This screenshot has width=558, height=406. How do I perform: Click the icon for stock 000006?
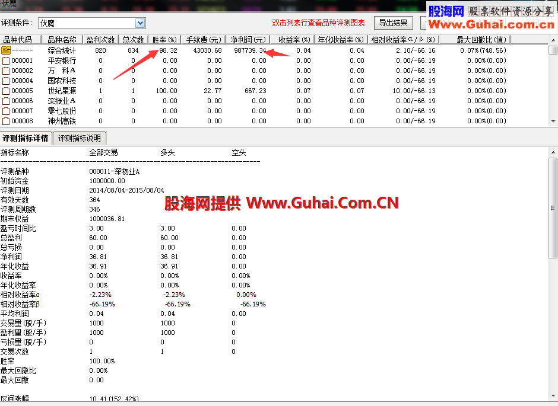coord(6,101)
